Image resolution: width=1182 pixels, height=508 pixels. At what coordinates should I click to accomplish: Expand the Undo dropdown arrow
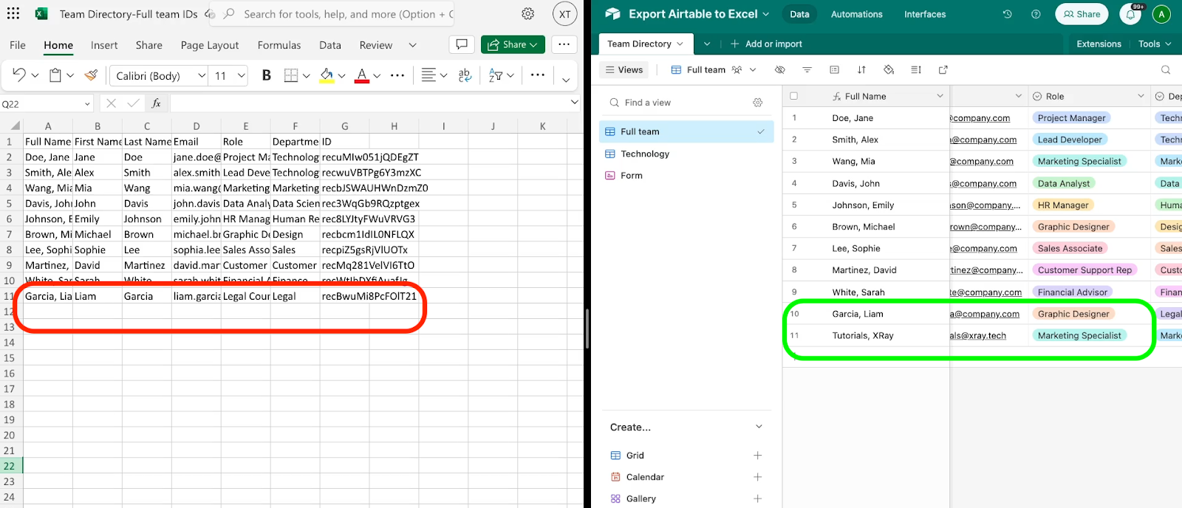35,75
